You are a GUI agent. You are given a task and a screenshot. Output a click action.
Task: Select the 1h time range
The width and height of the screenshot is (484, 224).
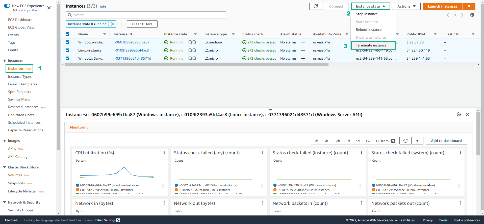point(316,141)
